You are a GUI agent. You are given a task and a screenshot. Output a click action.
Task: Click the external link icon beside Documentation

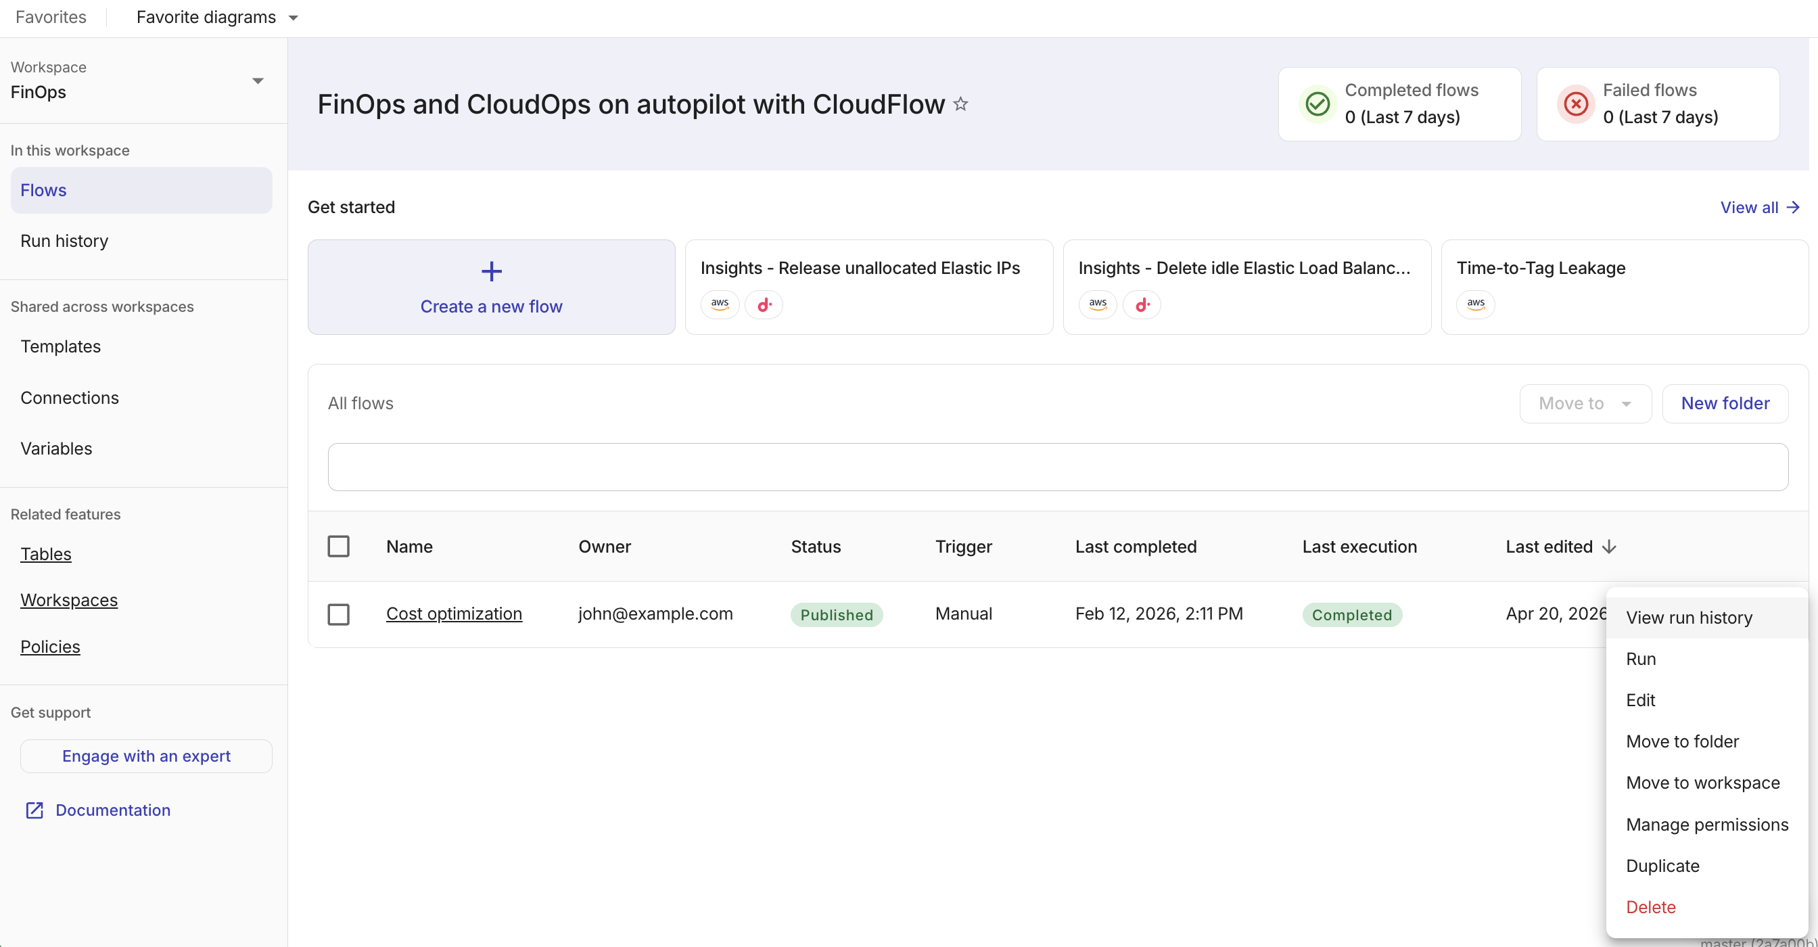pyautogui.click(x=34, y=810)
